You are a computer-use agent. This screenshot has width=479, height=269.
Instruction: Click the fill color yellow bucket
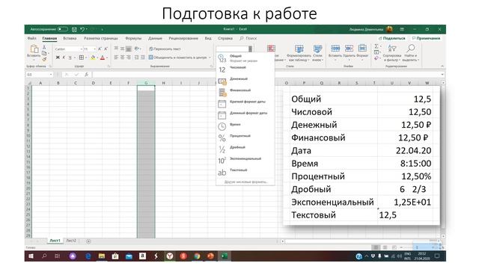tap(93, 58)
